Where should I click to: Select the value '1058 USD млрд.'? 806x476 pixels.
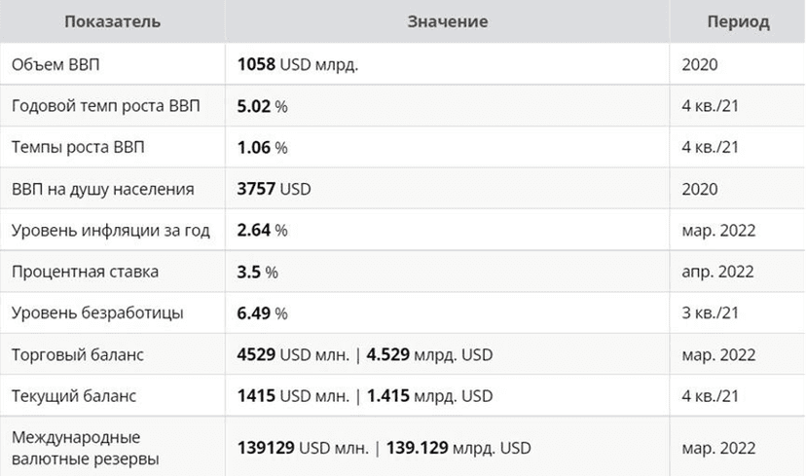298,64
